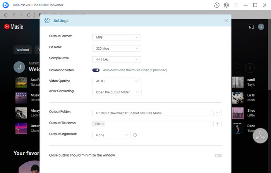The width and height of the screenshot is (271, 173).
Task: Remove the Title tag from file name
Action: [x=103, y=124]
